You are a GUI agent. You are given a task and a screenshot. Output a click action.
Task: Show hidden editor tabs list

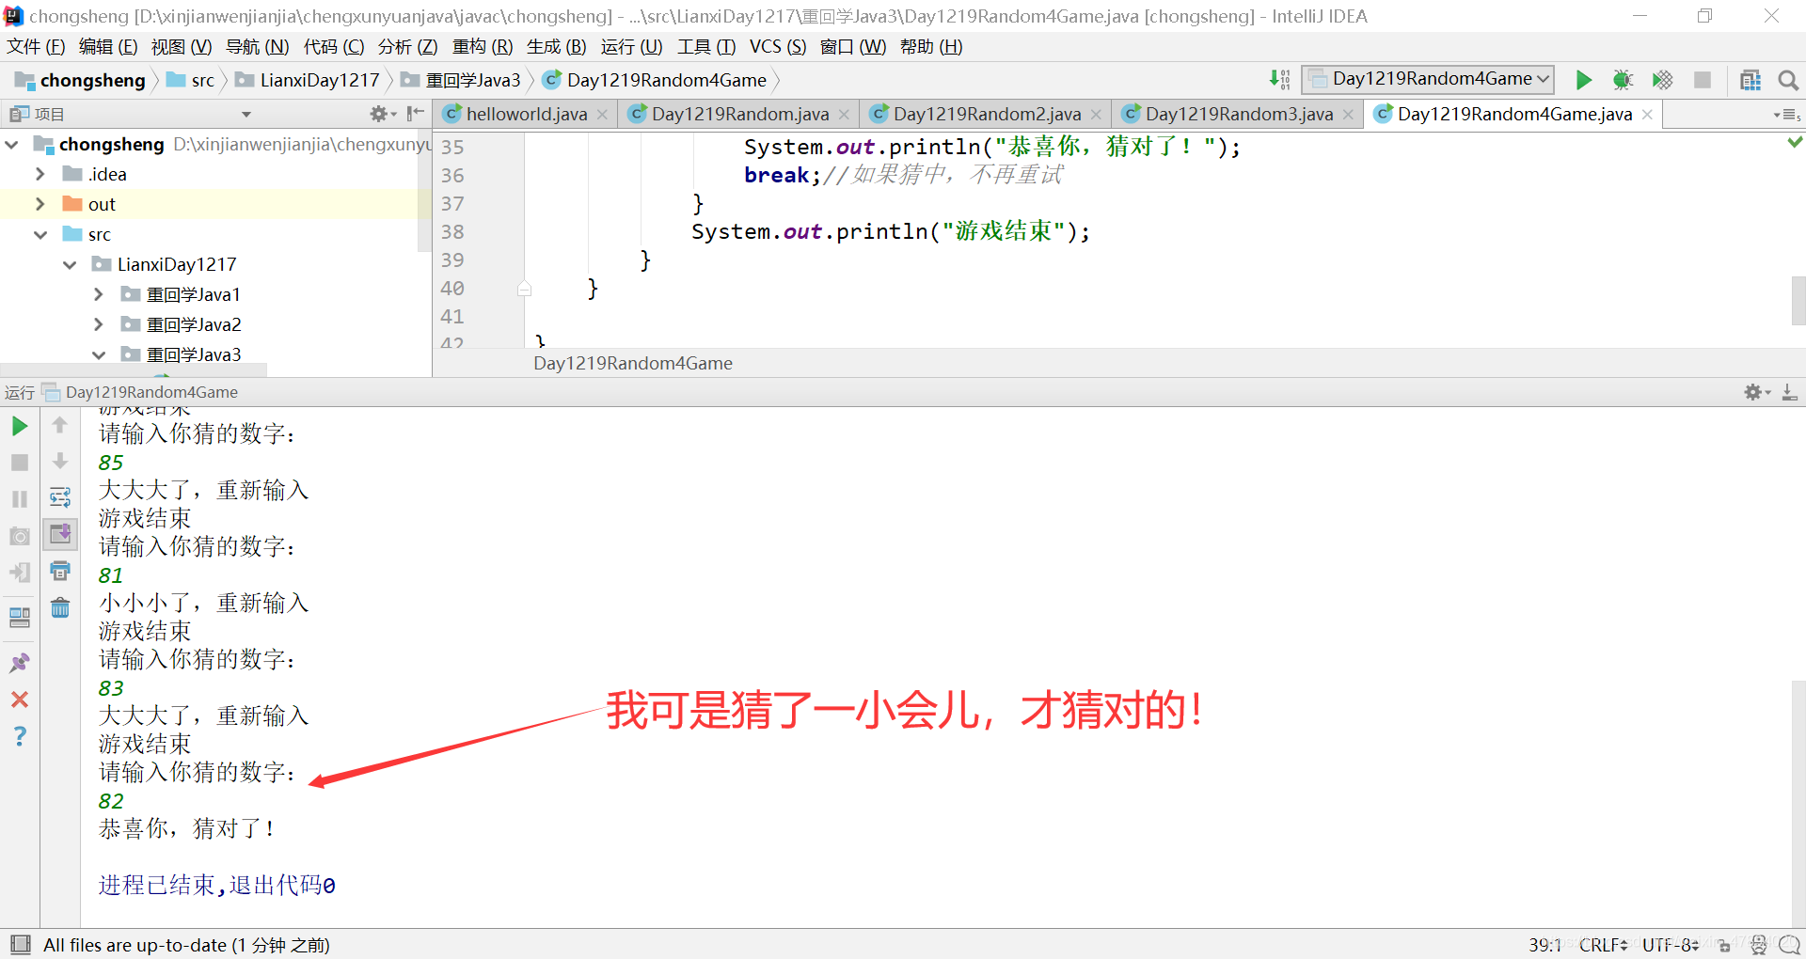click(1786, 115)
